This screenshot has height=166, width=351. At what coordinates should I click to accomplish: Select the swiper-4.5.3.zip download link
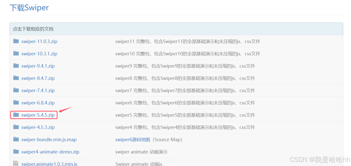[x=38, y=127]
